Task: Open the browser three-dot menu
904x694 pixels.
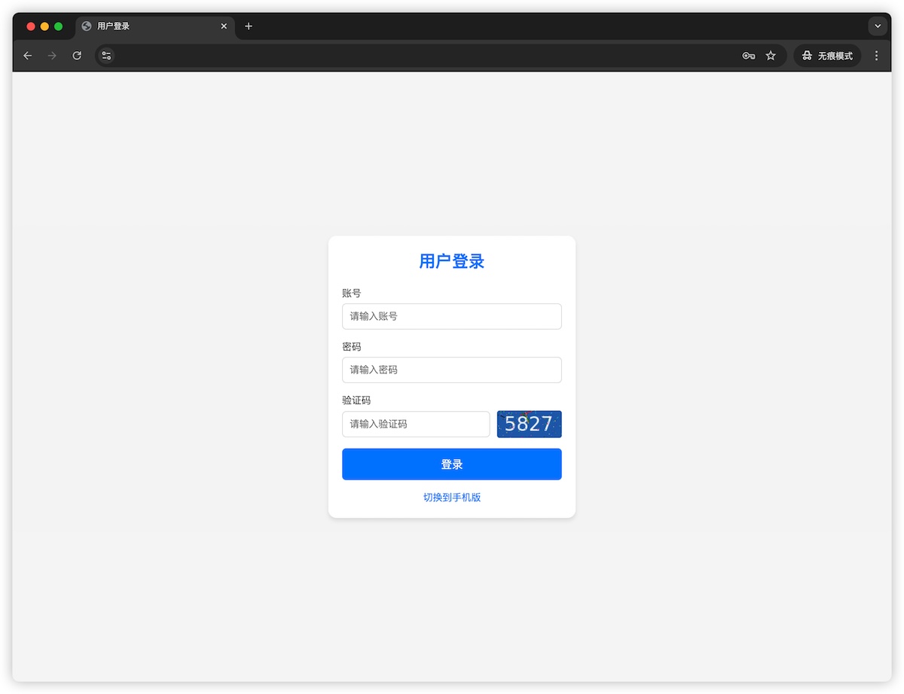Action: coord(875,55)
